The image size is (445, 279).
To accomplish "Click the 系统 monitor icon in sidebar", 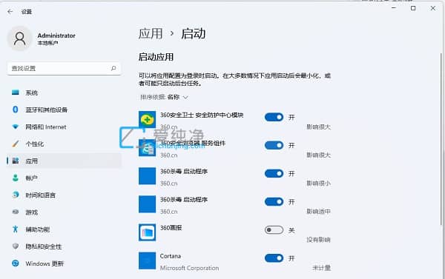I will pyautogui.click(x=16, y=93).
